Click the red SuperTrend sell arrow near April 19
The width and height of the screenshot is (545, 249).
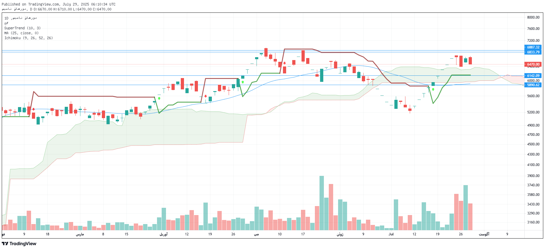point(205,96)
